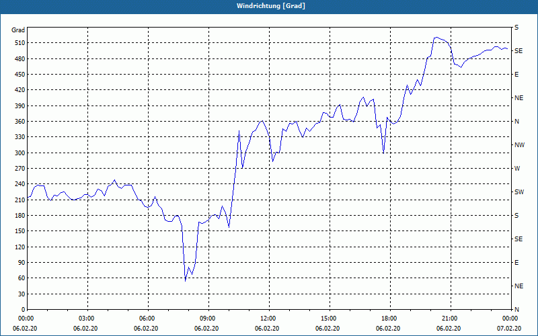The width and height of the screenshot is (538, 336).
Task: Select the 150 y-axis value
Action: (x=20, y=231)
